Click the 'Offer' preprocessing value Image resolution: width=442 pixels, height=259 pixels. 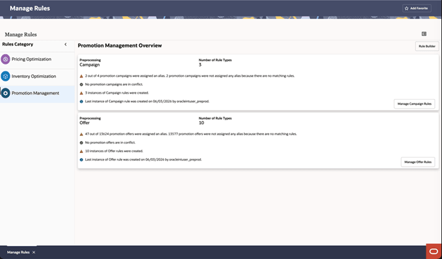84,123
